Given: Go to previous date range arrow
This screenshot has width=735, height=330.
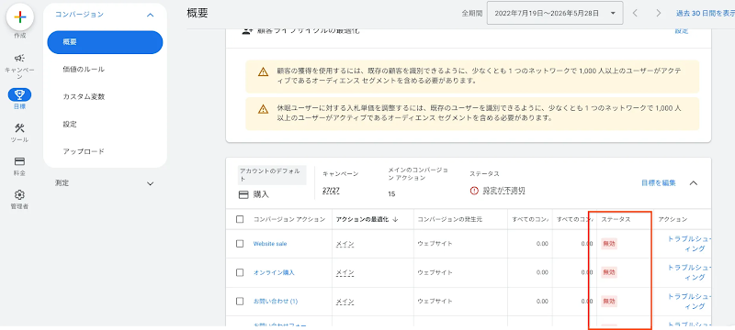Looking at the screenshot, I should point(635,13).
